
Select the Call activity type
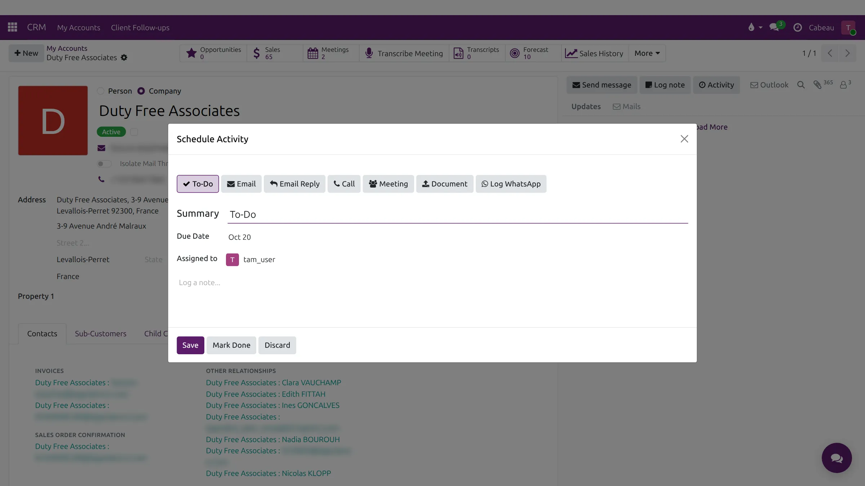pos(344,184)
